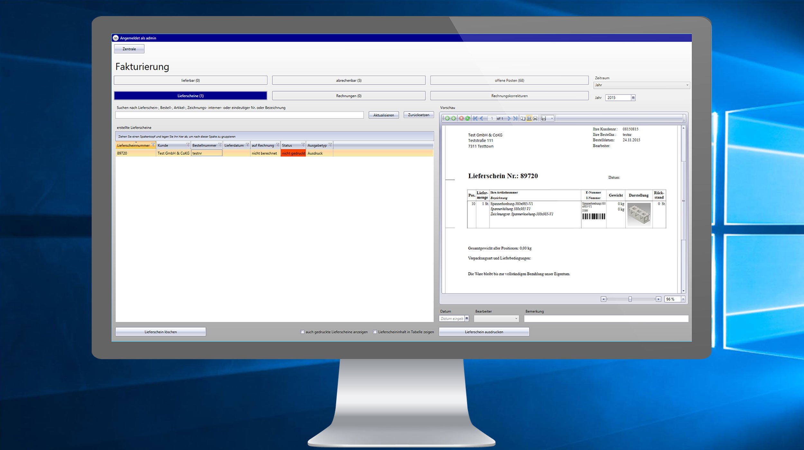The width and height of the screenshot is (804, 450).
Task: Enable 'auch gedruckte Lieferscheine anzeigen' checkbox
Action: 302,332
